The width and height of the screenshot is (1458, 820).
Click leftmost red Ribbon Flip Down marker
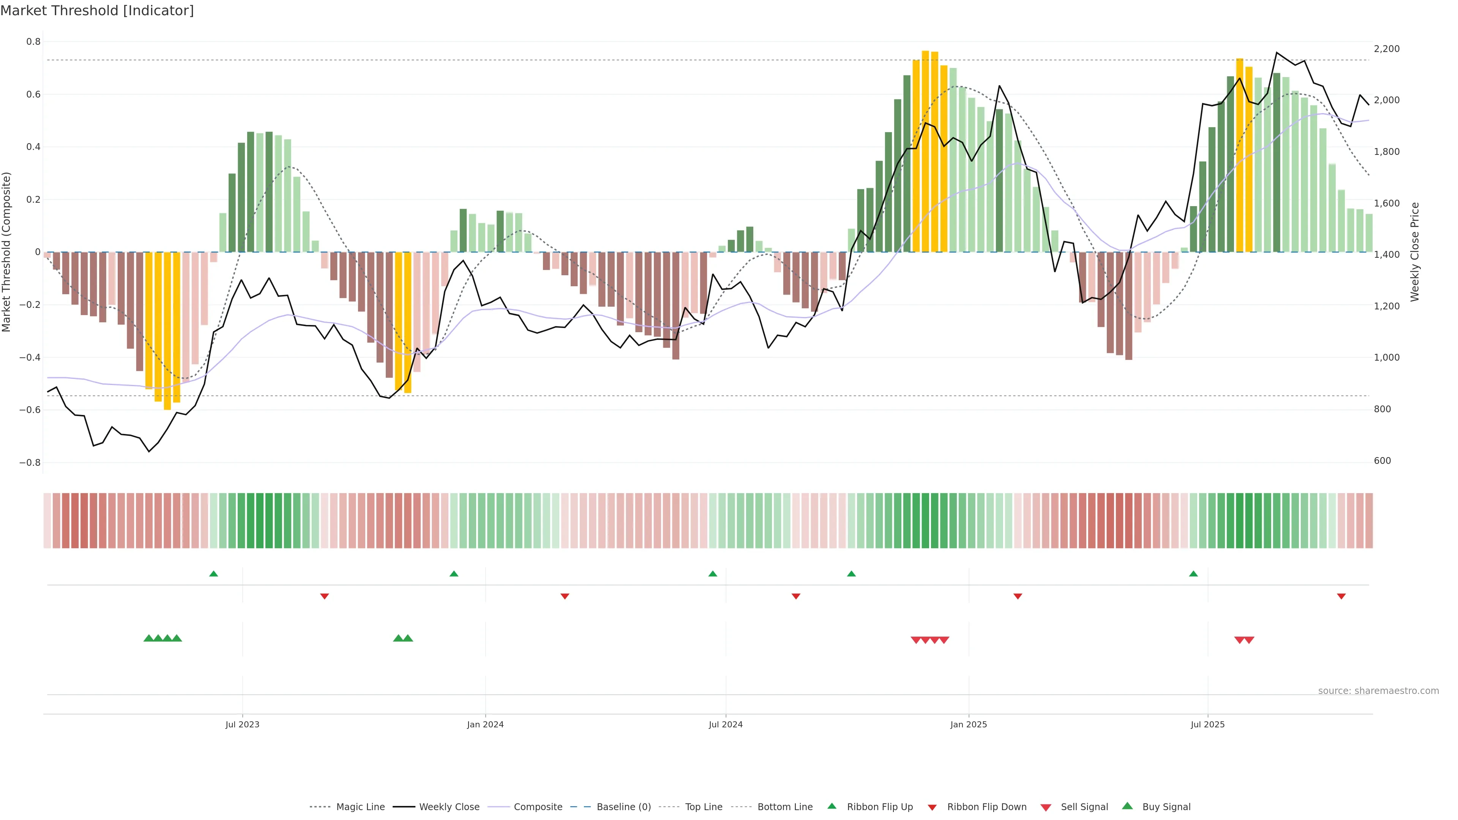(324, 596)
